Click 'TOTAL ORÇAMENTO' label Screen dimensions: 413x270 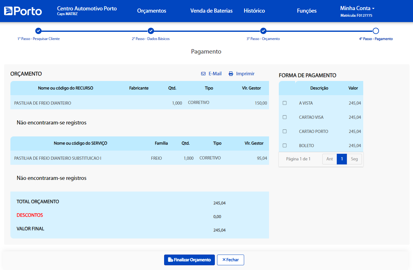pyautogui.click(x=38, y=202)
